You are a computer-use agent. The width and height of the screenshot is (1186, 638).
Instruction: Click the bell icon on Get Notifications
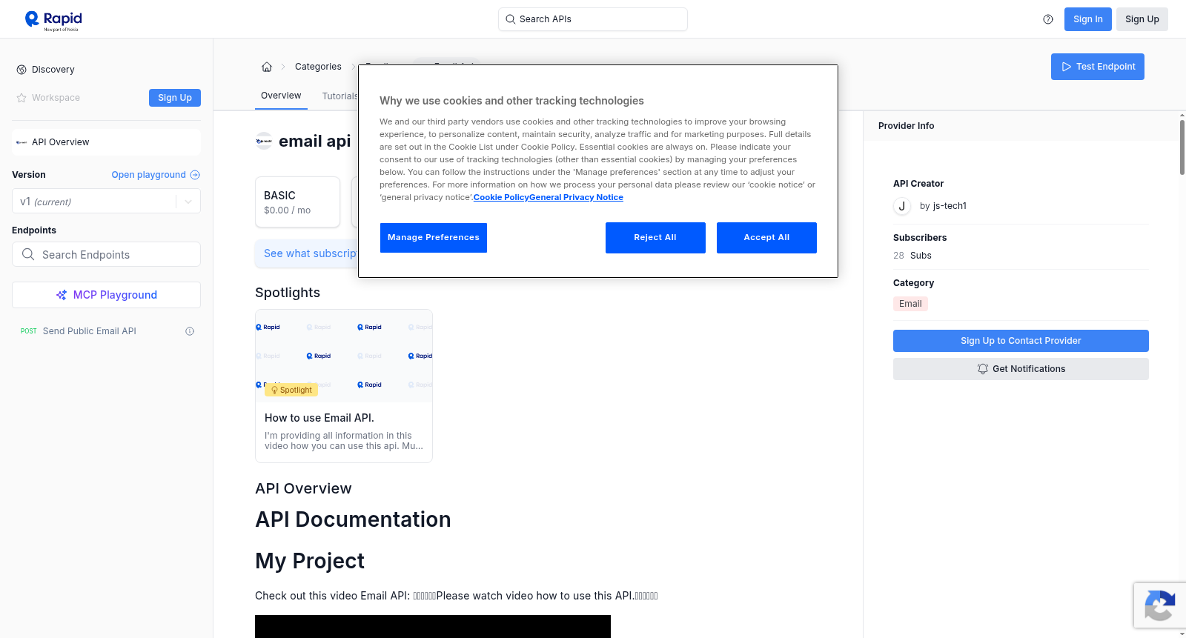[983, 369]
